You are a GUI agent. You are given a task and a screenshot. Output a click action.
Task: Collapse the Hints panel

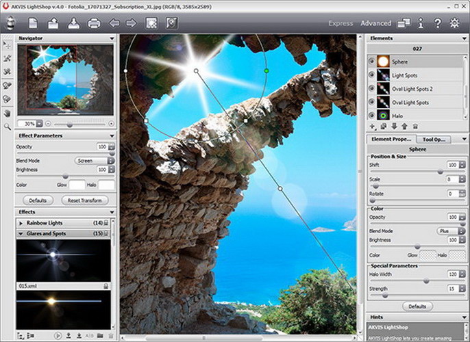465,317
